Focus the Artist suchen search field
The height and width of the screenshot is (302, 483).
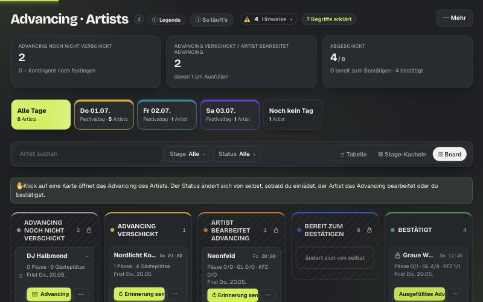point(88,154)
